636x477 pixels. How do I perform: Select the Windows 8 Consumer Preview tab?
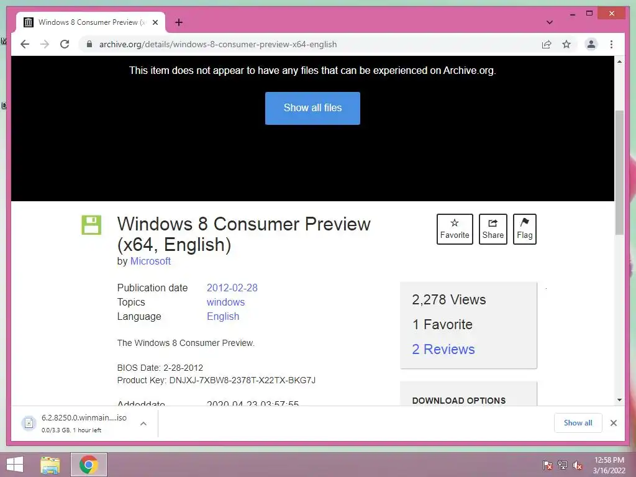click(x=91, y=22)
